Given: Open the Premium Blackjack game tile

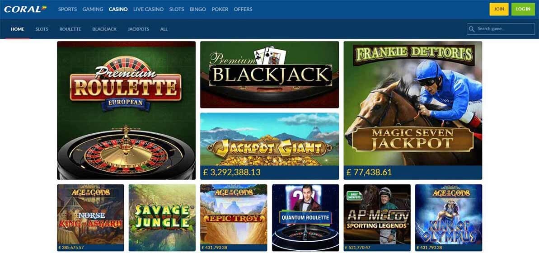Looking at the screenshot, I should coord(269,75).
